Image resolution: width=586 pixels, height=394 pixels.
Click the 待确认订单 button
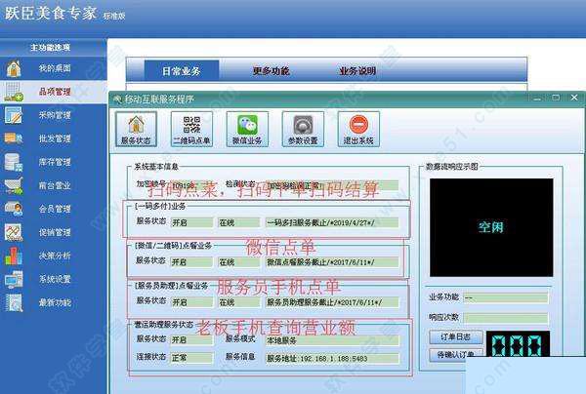click(455, 354)
